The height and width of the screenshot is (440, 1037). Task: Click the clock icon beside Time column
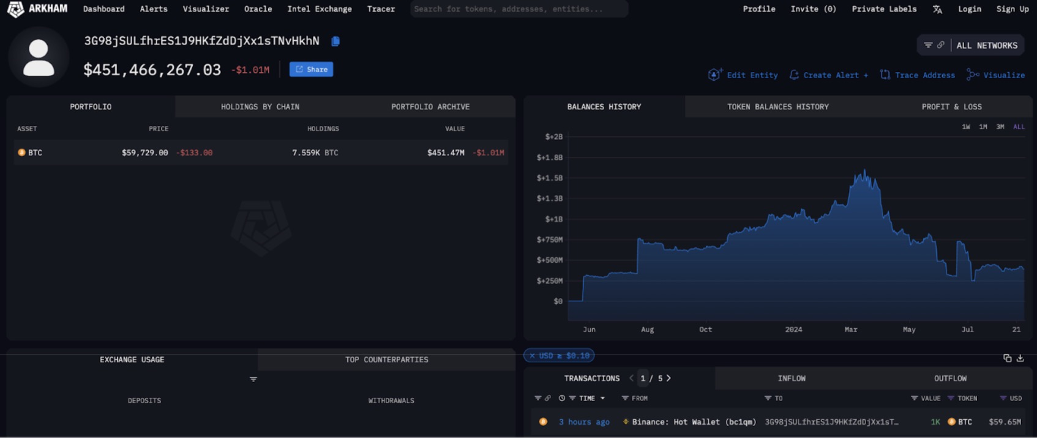tap(562, 398)
